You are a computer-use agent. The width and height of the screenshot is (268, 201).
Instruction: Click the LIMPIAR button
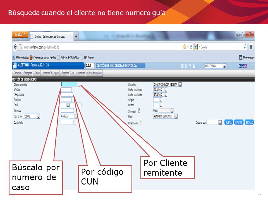tap(239, 122)
